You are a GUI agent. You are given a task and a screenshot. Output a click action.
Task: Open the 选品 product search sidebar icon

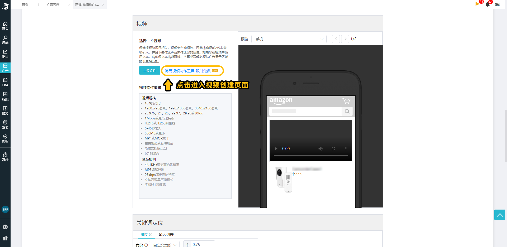coord(5,40)
